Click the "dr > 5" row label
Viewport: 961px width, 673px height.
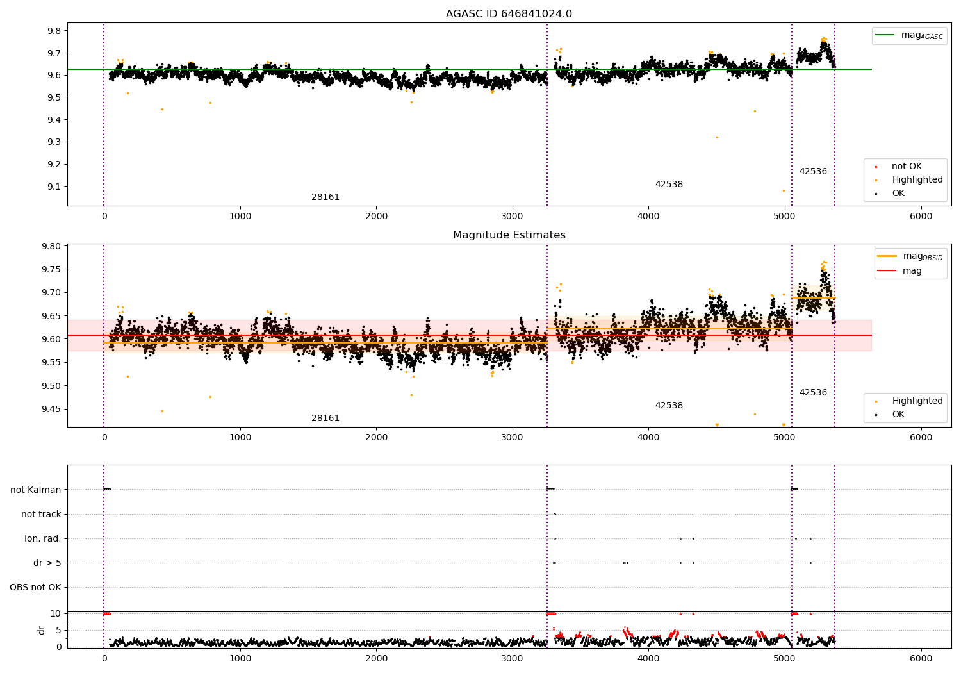pyautogui.click(x=47, y=563)
